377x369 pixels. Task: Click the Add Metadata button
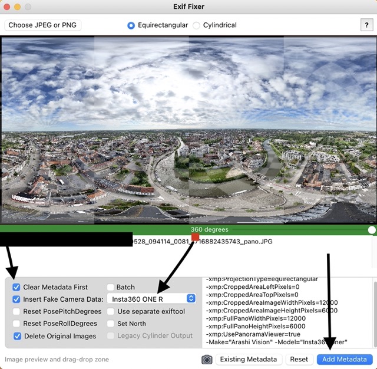[x=345, y=359]
